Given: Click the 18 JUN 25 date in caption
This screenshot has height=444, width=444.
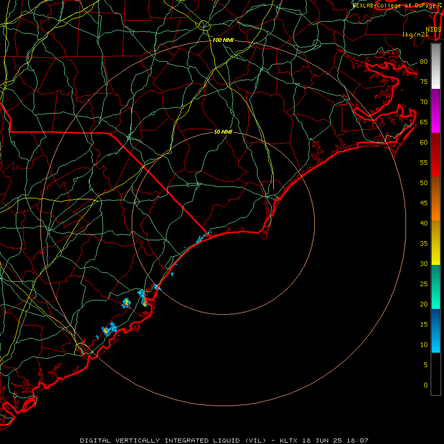Looking at the screenshot, I should click(321, 441).
